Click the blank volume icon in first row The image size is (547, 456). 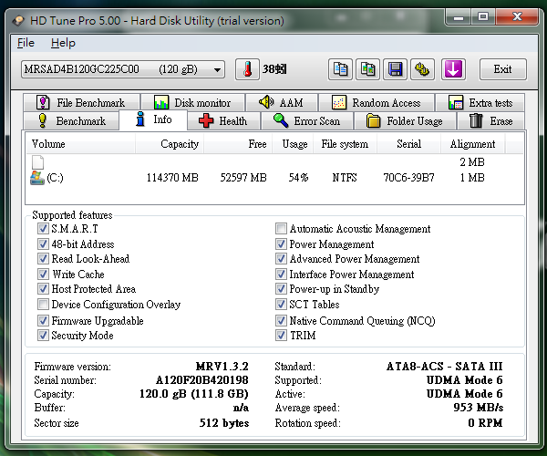[37, 162]
